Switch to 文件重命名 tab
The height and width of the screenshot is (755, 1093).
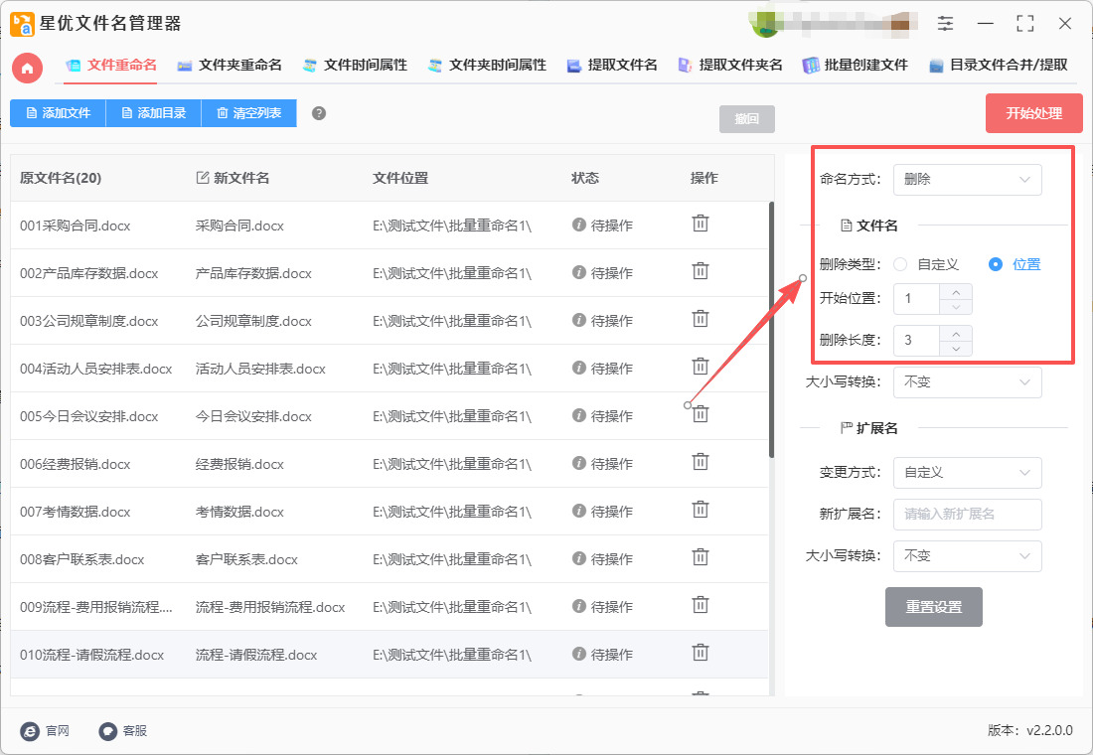click(x=111, y=66)
